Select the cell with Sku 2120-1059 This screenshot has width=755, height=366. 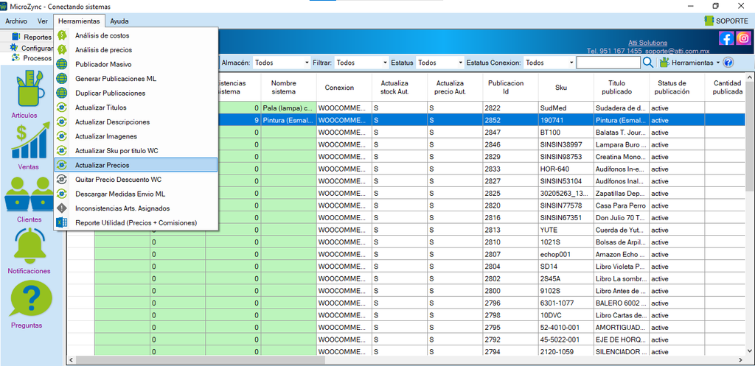(566, 352)
